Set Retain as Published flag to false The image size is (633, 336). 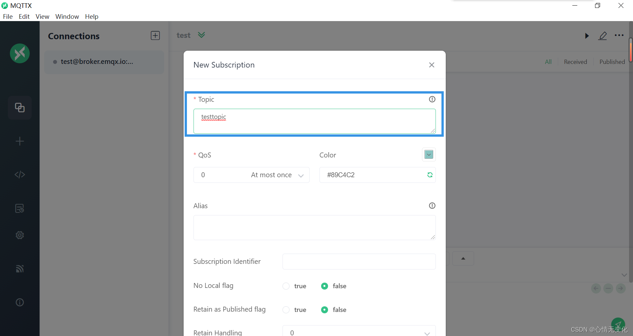(324, 310)
